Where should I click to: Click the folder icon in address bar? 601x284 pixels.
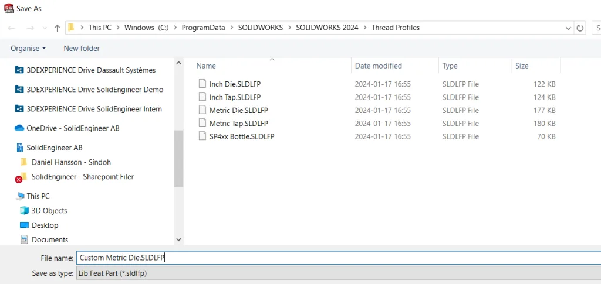[x=71, y=28]
